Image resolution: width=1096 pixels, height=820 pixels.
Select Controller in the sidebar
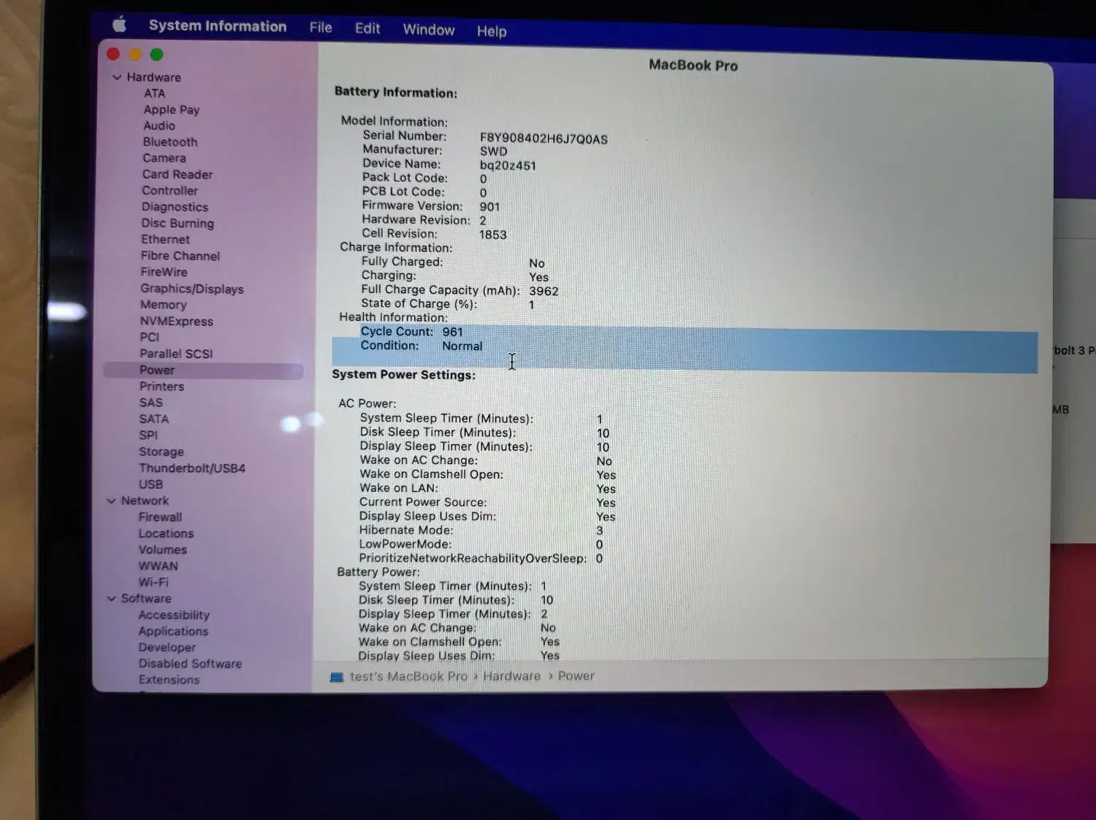click(170, 191)
